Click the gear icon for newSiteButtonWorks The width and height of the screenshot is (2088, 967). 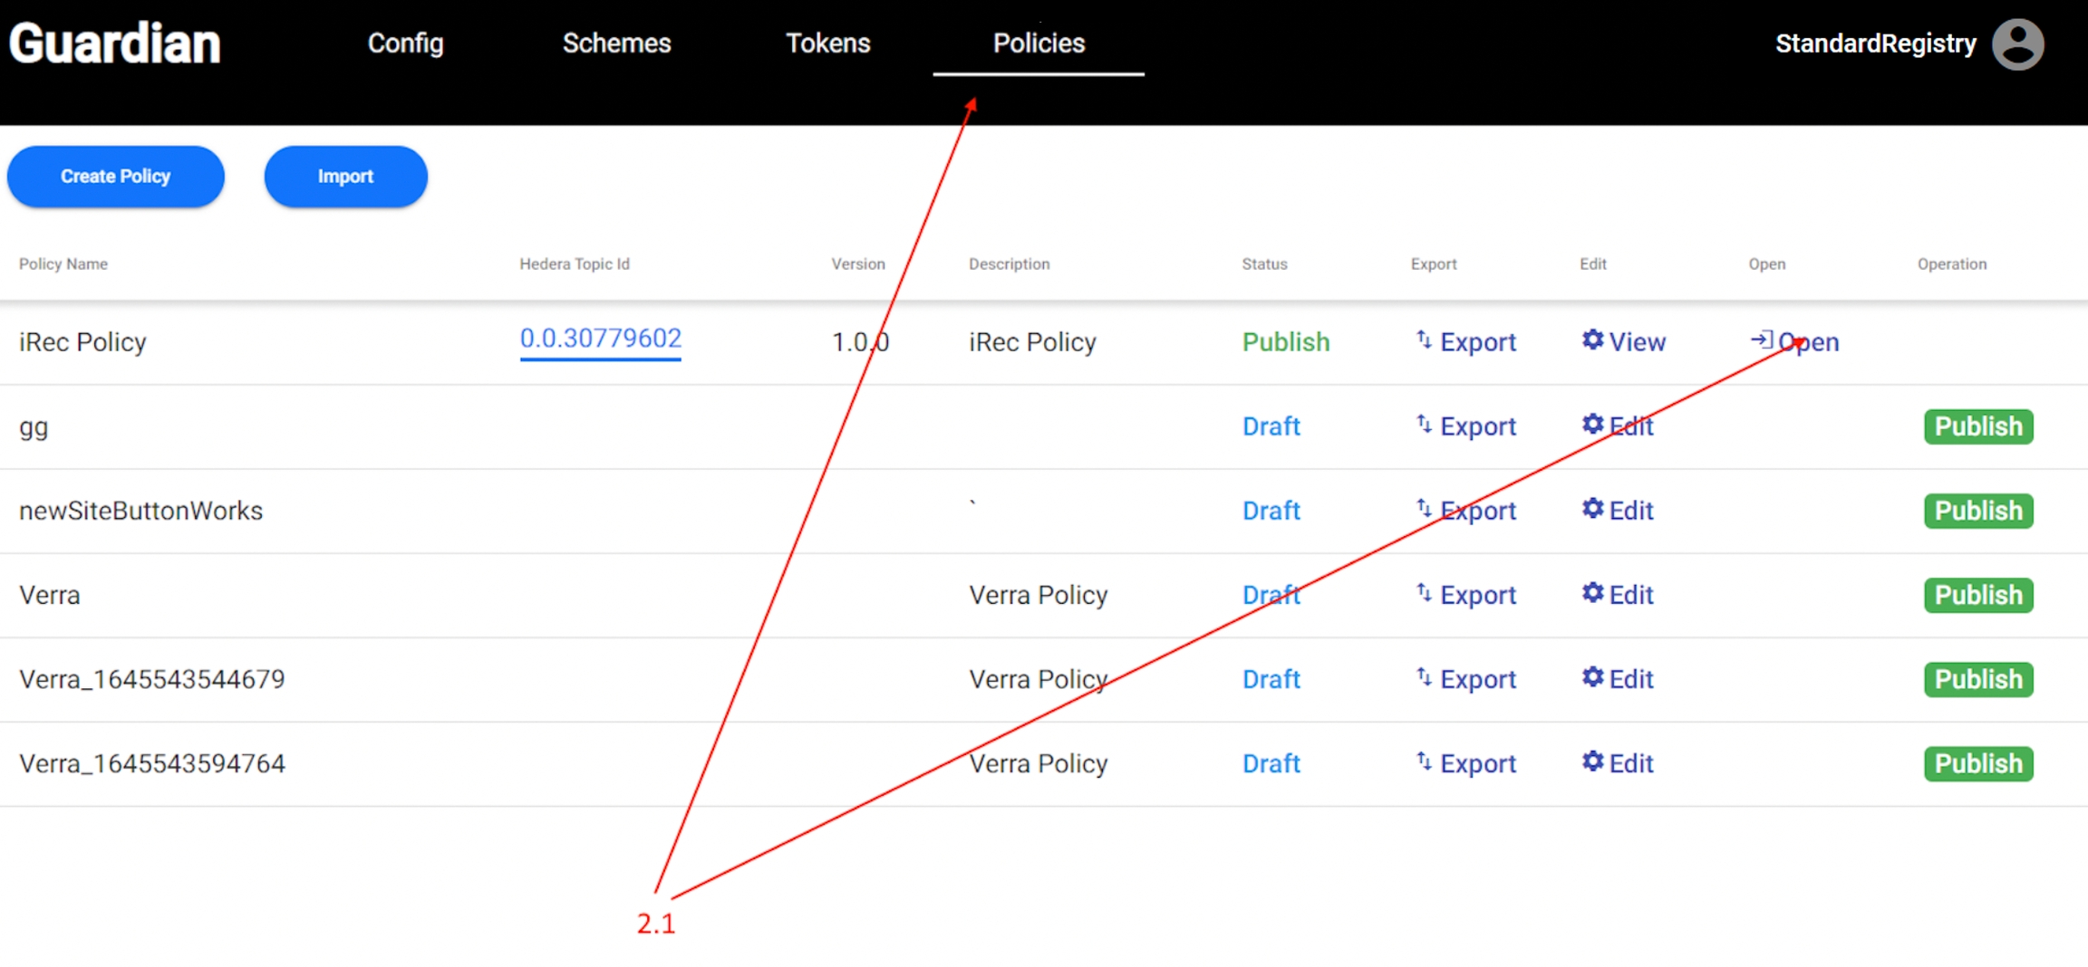[1592, 509]
